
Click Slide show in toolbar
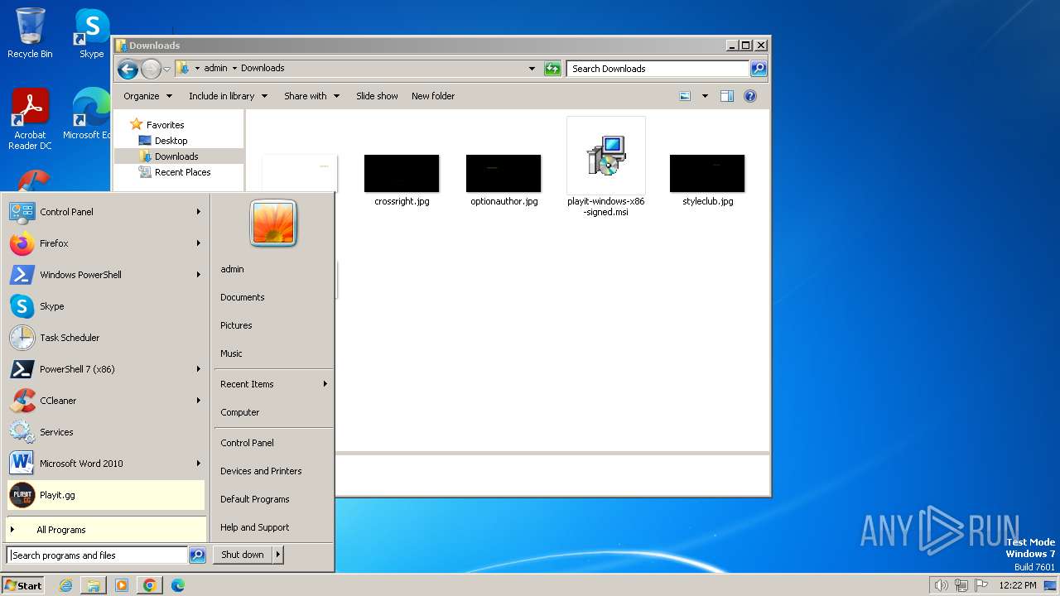click(377, 96)
